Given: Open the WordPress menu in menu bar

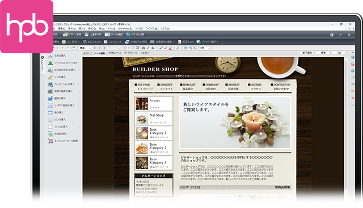Looking at the screenshot, I should [x=125, y=28].
